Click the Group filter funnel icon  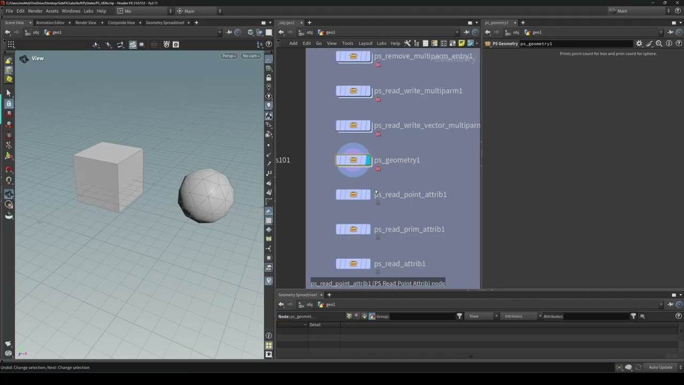point(460,316)
